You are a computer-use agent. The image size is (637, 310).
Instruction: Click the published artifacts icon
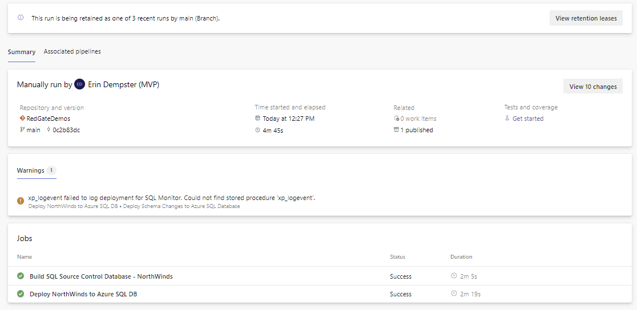coord(396,130)
